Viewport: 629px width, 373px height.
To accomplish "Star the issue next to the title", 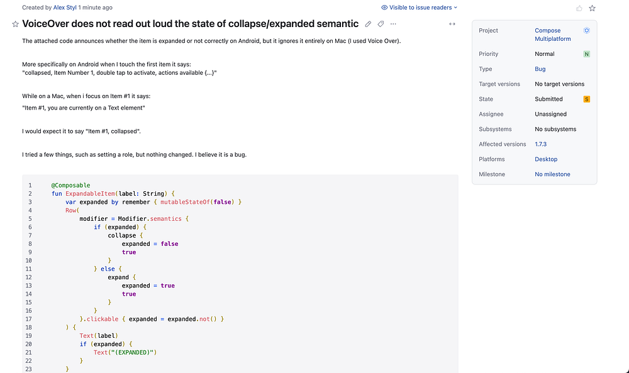I will 15,24.
